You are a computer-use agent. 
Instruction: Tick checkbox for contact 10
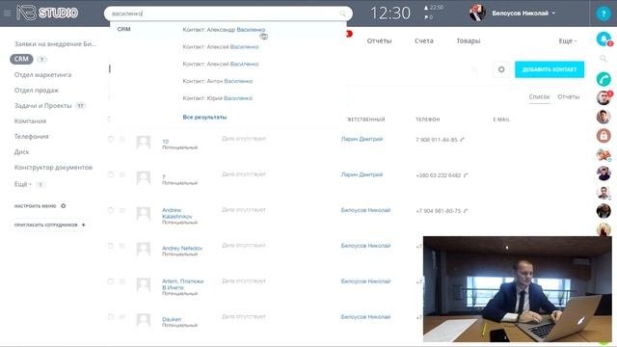pos(111,139)
